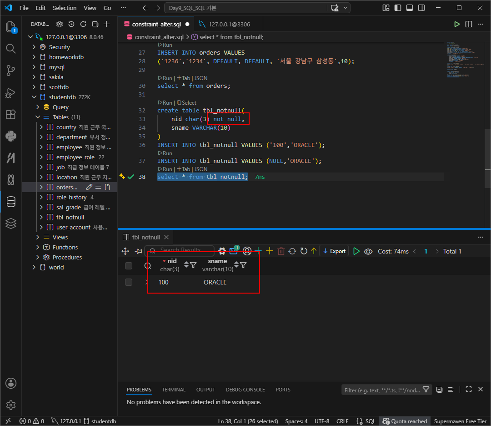Image resolution: width=491 pixels, height=426 pixels.
Task: Click the Export button
Action: pos(334,251)
